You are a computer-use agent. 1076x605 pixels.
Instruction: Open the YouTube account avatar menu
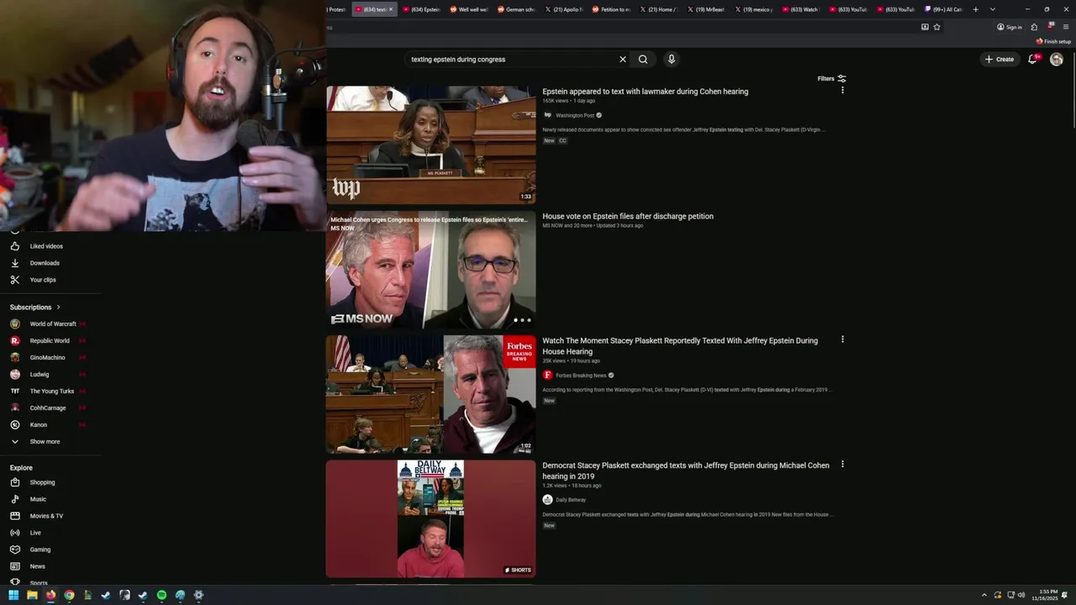pyautogui.click(x=1057, y=60)
